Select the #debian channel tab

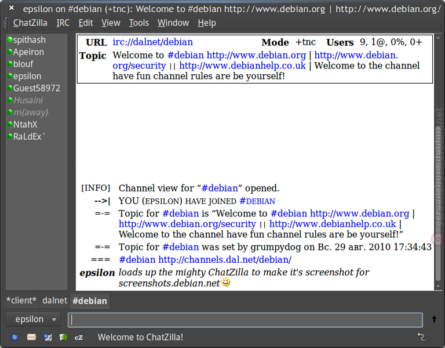pyautogui.click(x=90, y=301)
